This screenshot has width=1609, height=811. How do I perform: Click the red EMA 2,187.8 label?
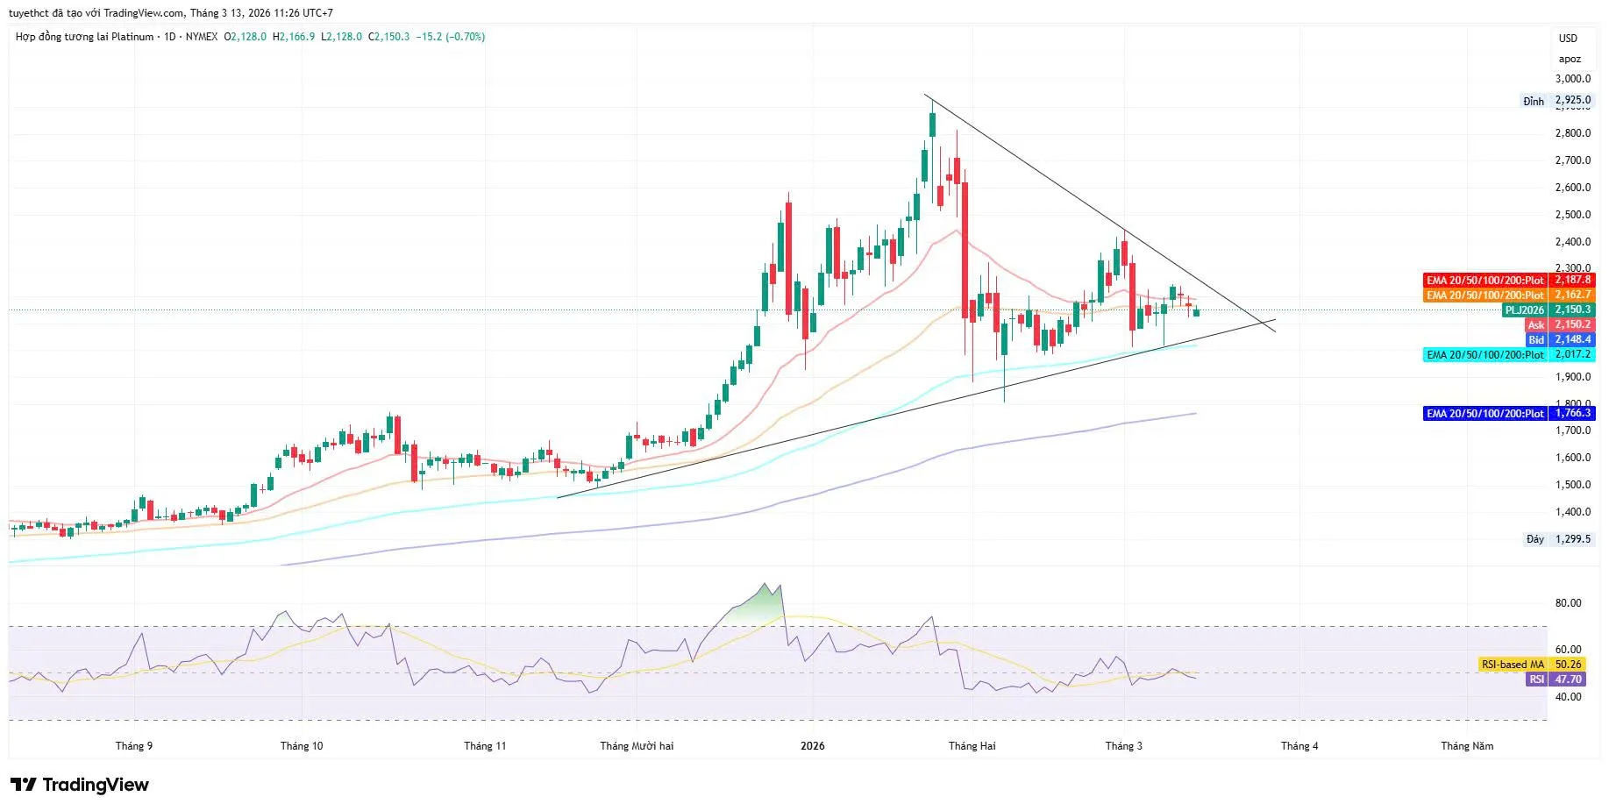point(1508,281)
